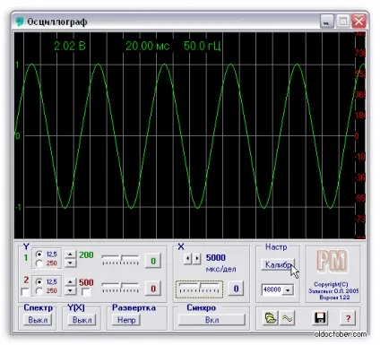Select channel 2 range 250 radio button
The image size is (380, 345).
pyautogui.click(x=39, y=290)
